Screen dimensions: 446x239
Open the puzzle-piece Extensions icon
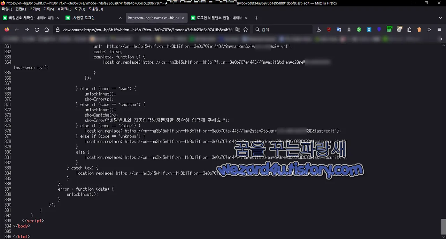pos(409,30)
